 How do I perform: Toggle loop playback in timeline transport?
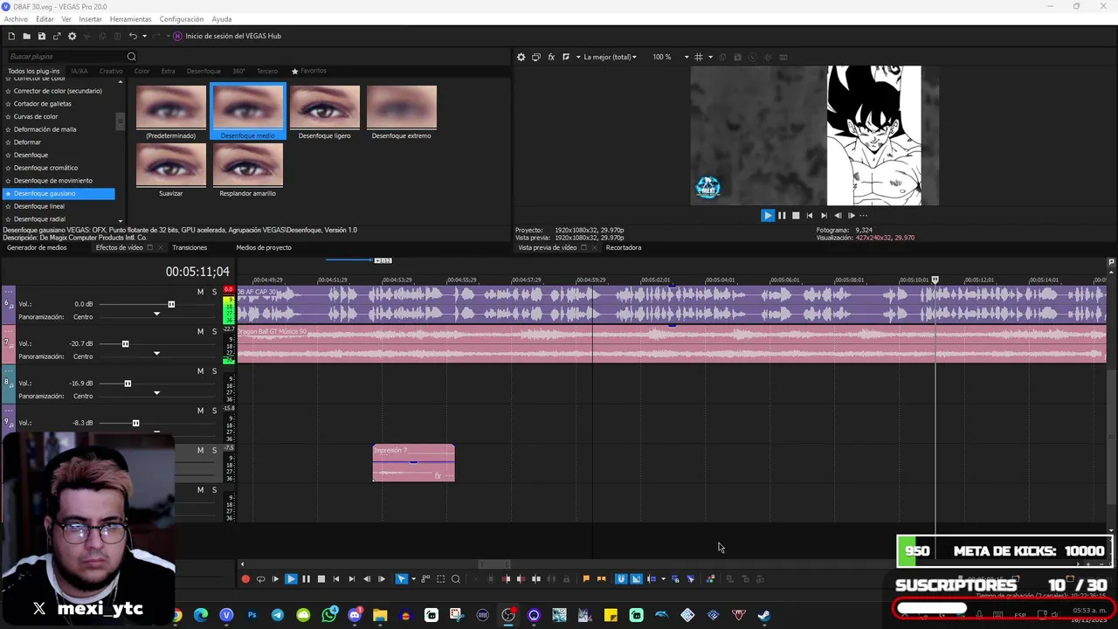point(260,578)
